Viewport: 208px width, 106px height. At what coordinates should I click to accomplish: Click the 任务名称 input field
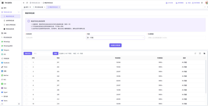[55, 38]
